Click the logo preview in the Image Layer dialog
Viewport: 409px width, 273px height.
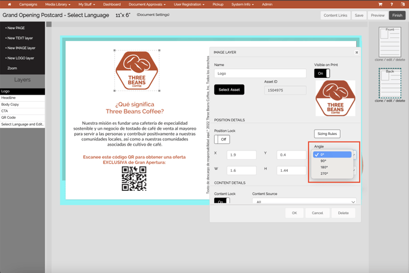(x=335, y=98)
